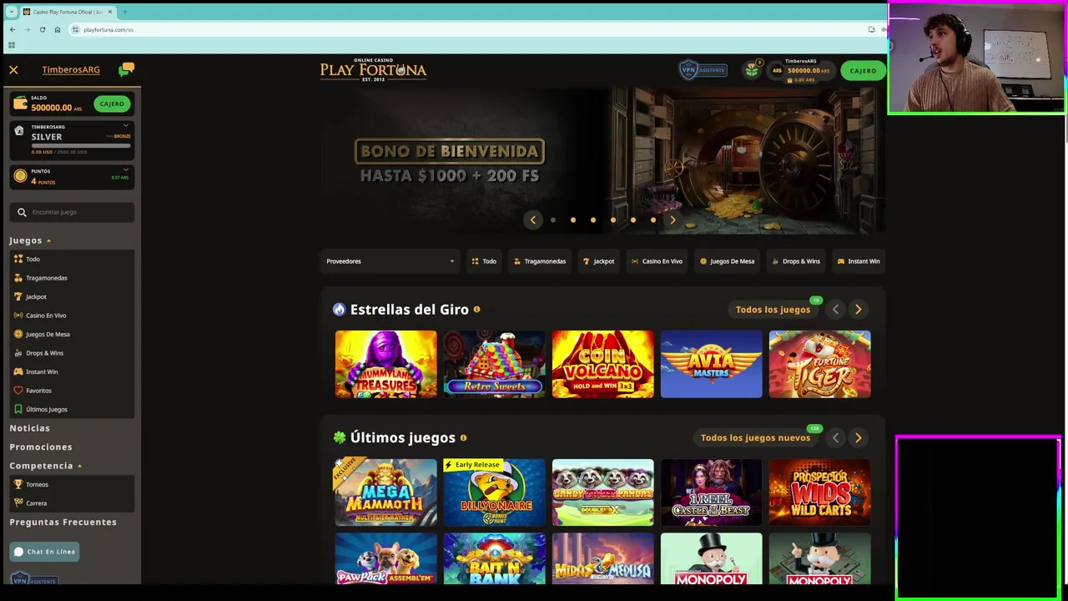Open the TimberosARG profile link in the sidebar

(71, 70)
